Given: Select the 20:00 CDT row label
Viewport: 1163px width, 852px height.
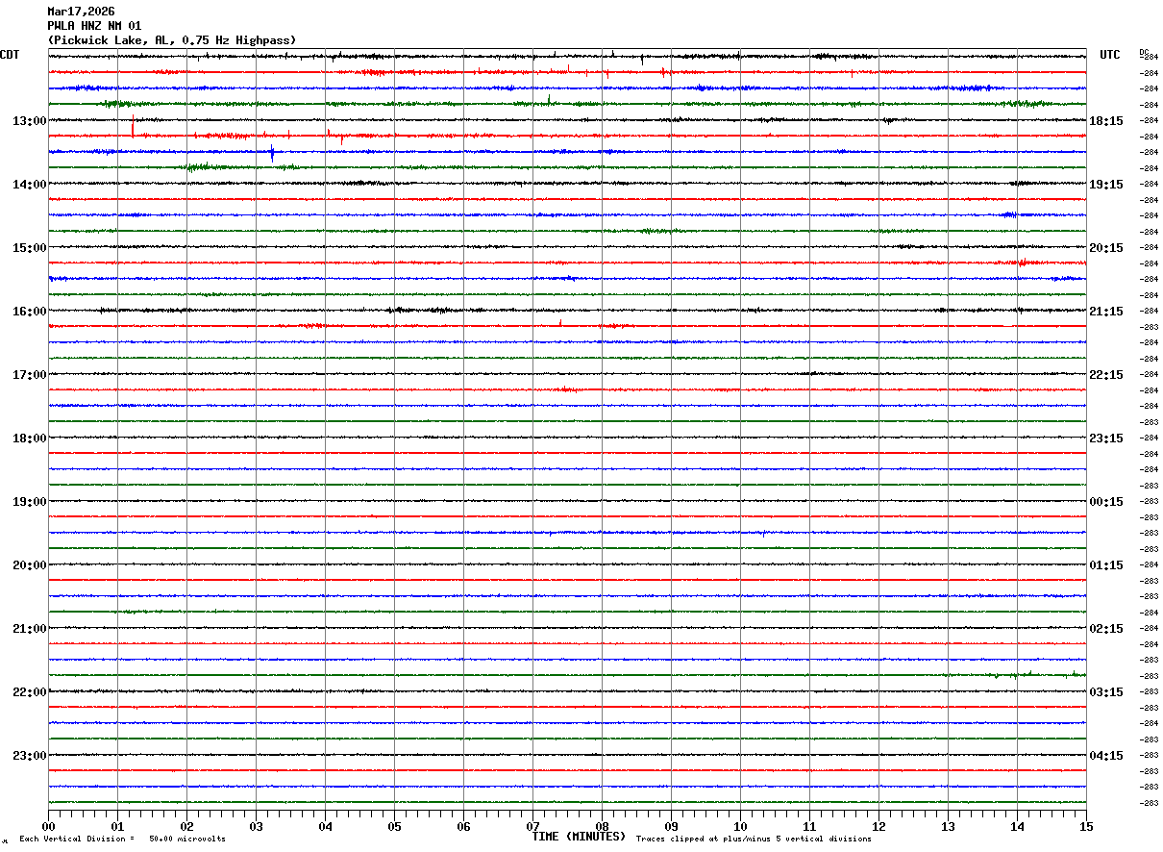Looking at the screenshot, I should pyautogui.click(x=30, y=565).
